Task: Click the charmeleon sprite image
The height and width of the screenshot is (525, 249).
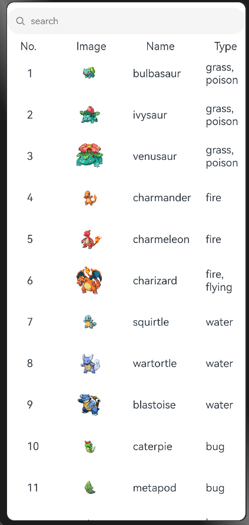Action: point(91,239)
